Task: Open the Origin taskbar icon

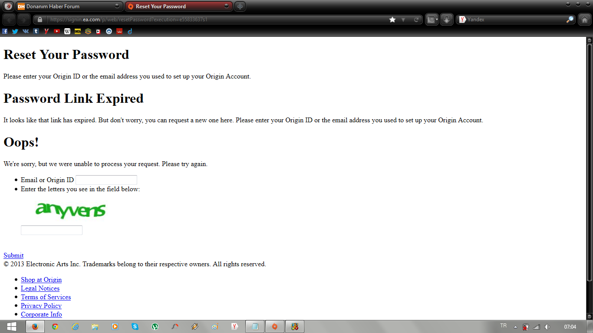Action: (274, 326)
